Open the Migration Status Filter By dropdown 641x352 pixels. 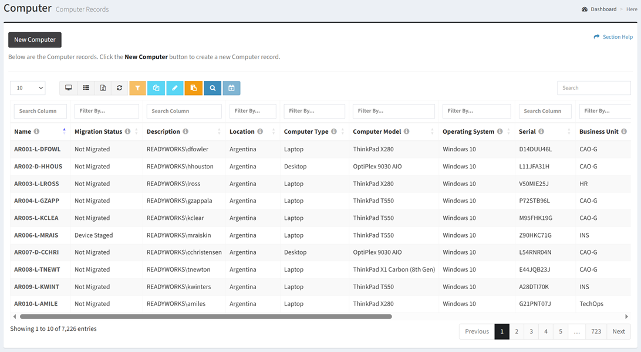(106, 111)
